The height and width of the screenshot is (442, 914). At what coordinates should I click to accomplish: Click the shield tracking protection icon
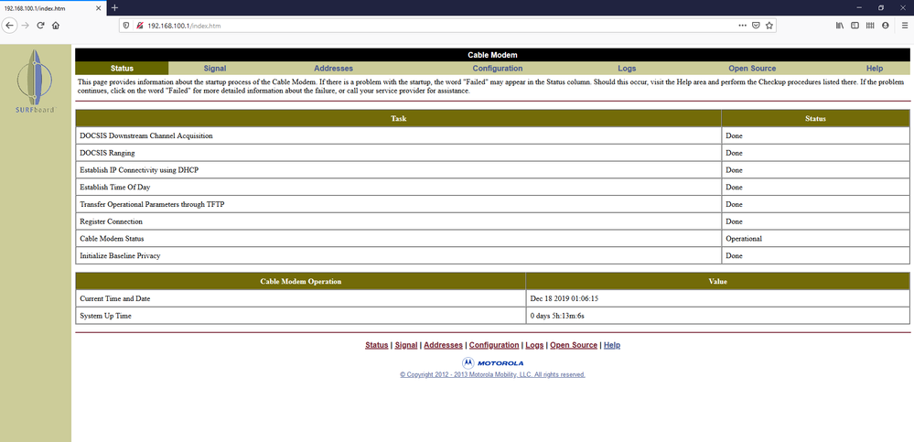click(127, 26)
